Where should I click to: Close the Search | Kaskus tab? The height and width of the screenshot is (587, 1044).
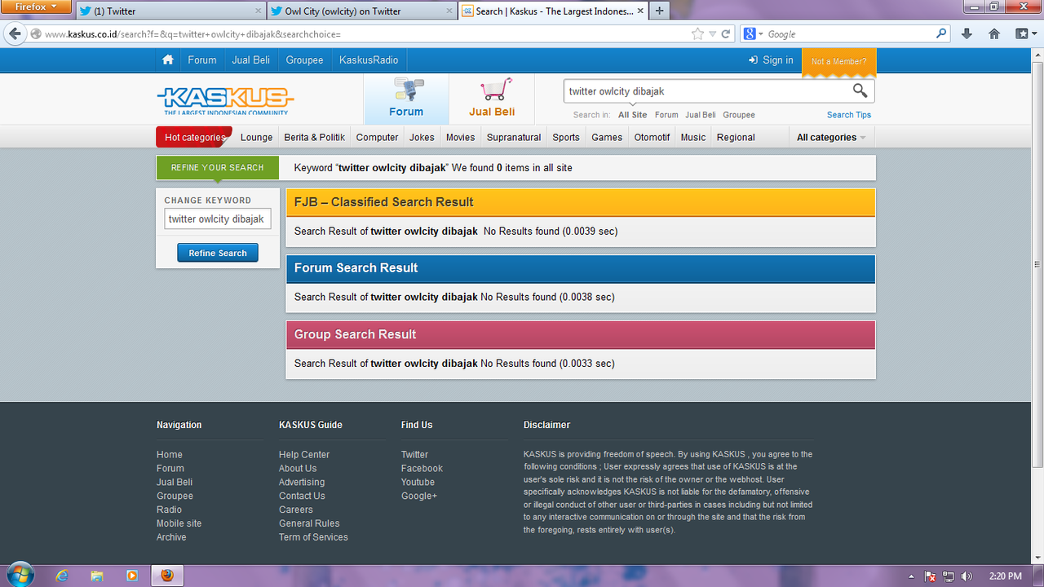(x=640, y=11)
